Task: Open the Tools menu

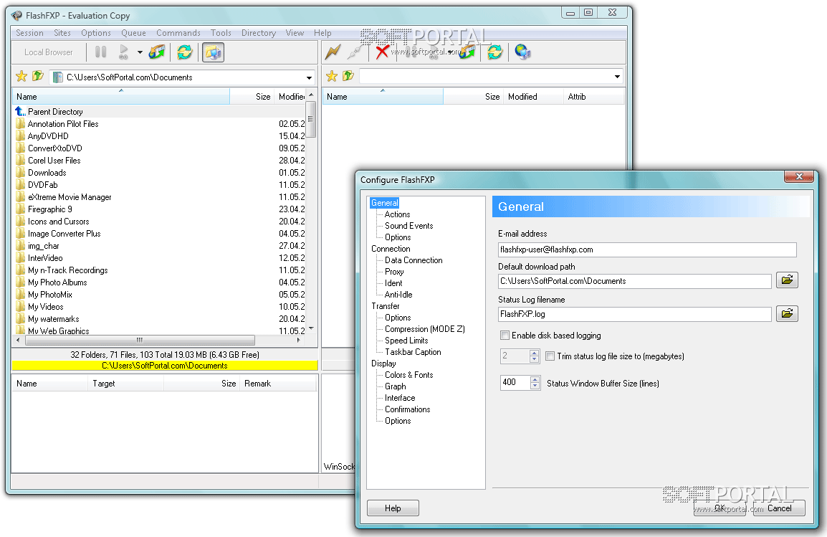Action: (x=221, y=33)
